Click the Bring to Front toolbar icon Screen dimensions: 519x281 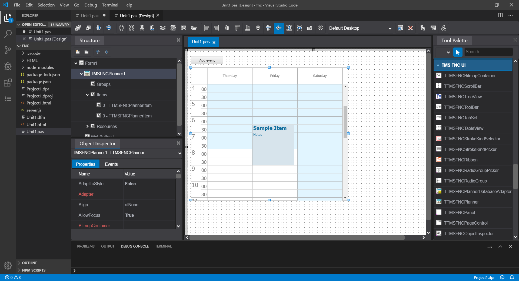point(78,28)
